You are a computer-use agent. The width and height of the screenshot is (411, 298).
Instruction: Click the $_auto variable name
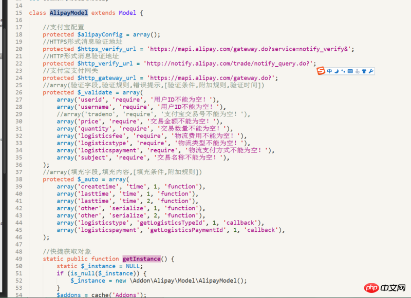click(x=89, y=179)
